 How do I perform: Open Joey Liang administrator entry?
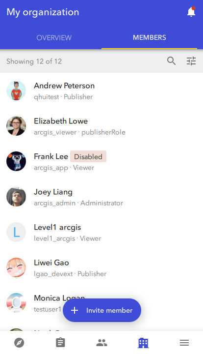click(101, 197)
